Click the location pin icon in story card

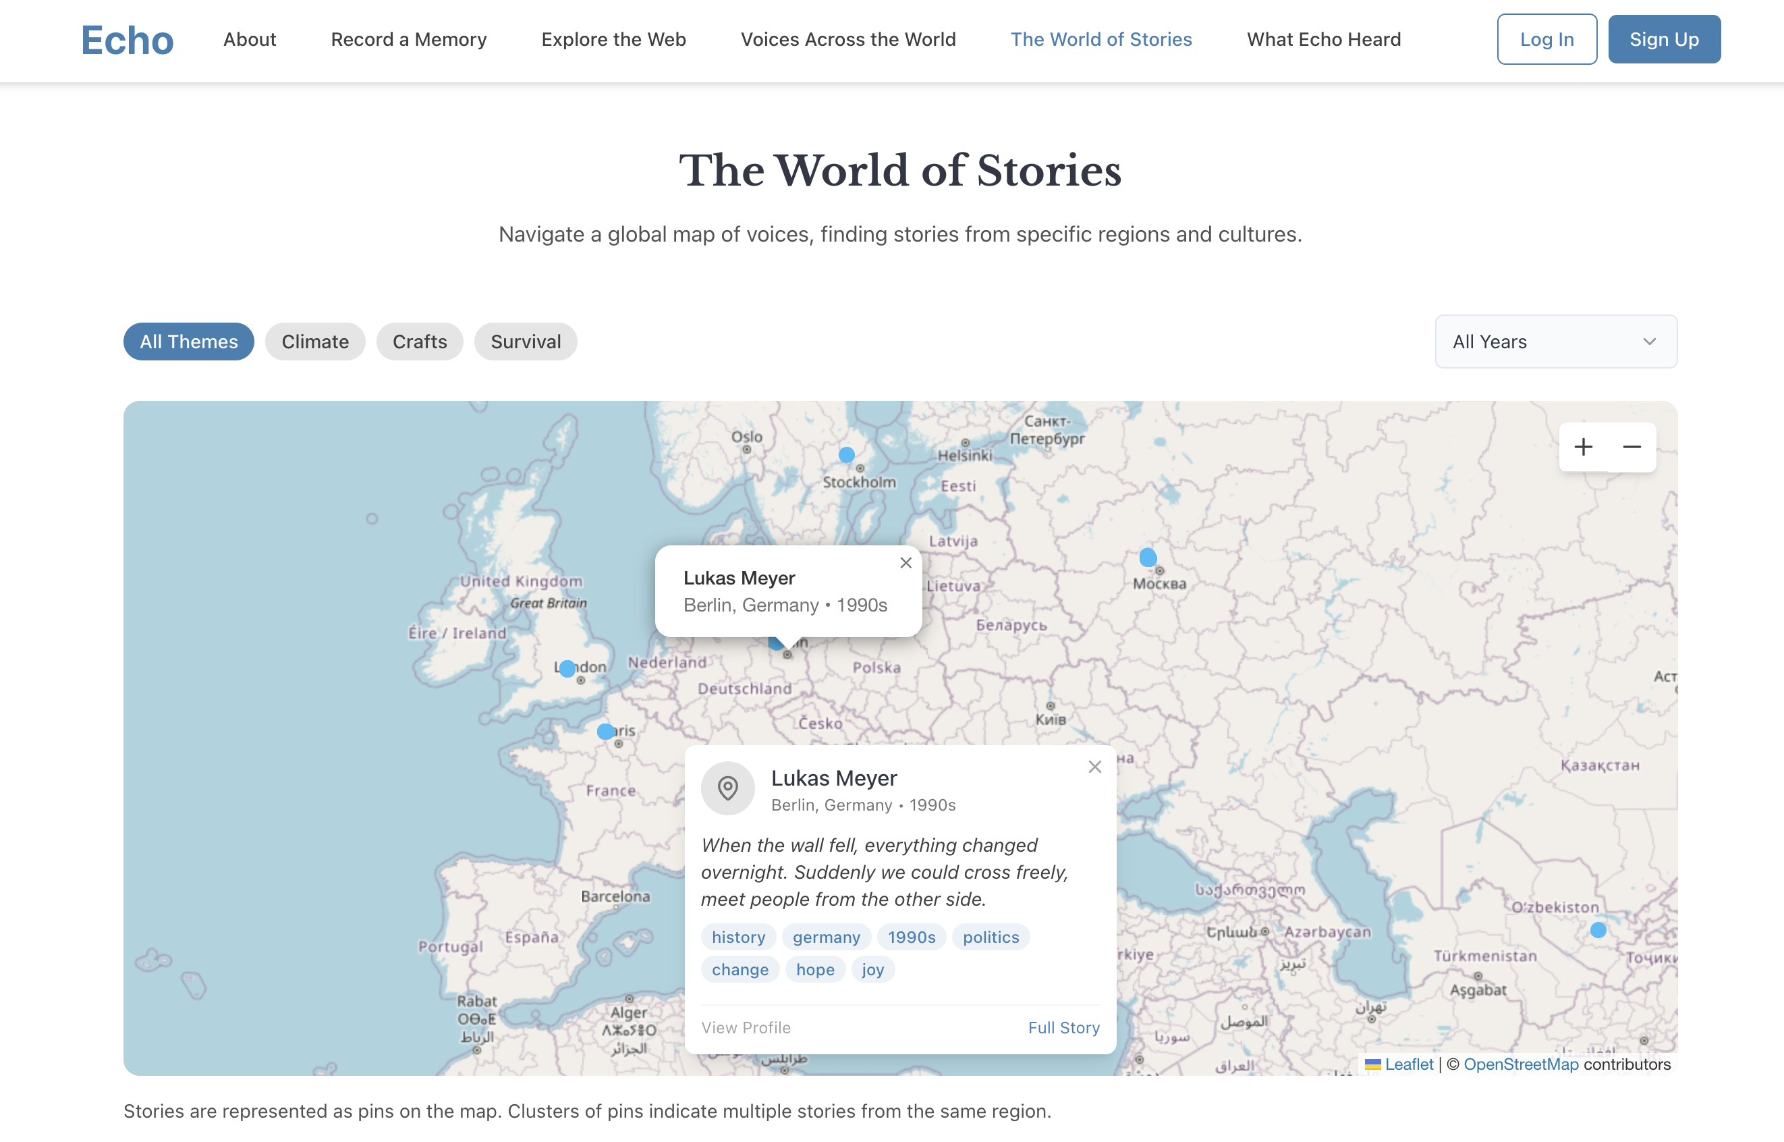(727, 788)
